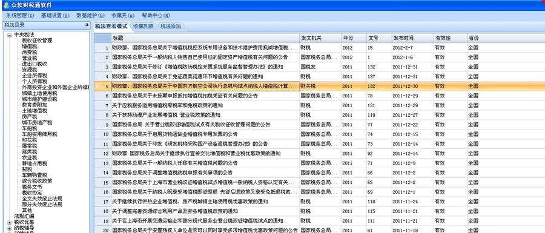Select 税收征收管理 in the directory tree
The height and width of the screenshot is (233, 545).
click(37, 41)
